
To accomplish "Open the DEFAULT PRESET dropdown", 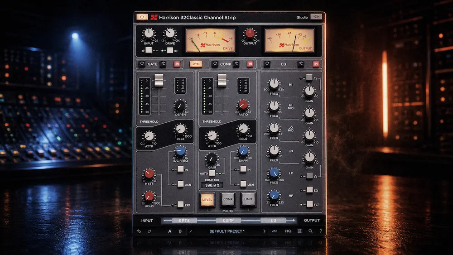I will point(227,231).
